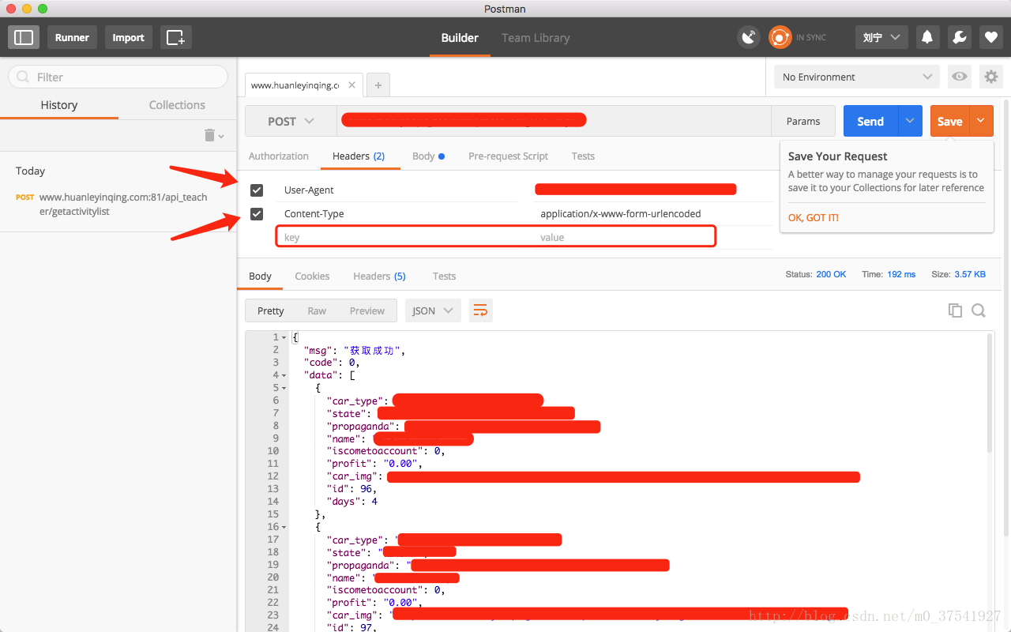Toggle the wrap lines icon in response
Viewport: 1011px width, 632px height.
click(480, 310)
